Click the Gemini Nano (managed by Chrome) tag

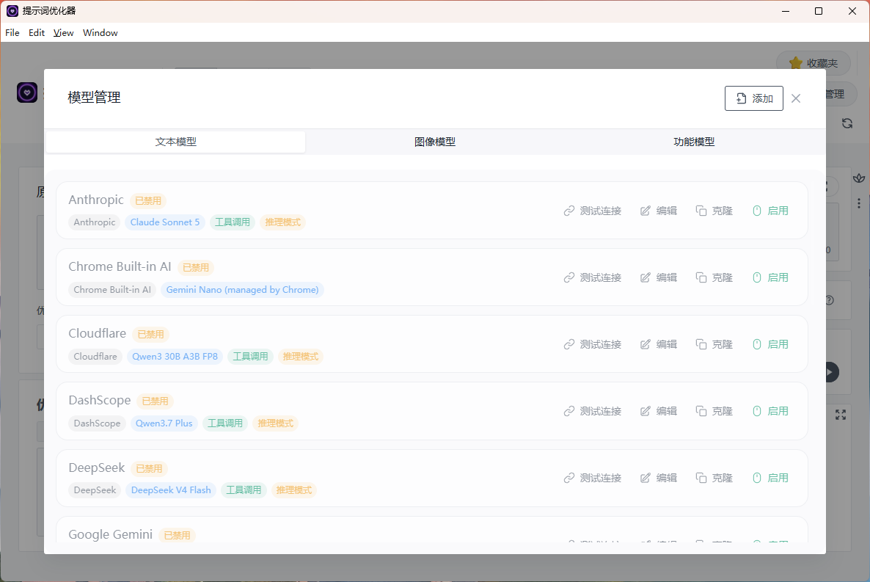(x=243, y=290)
